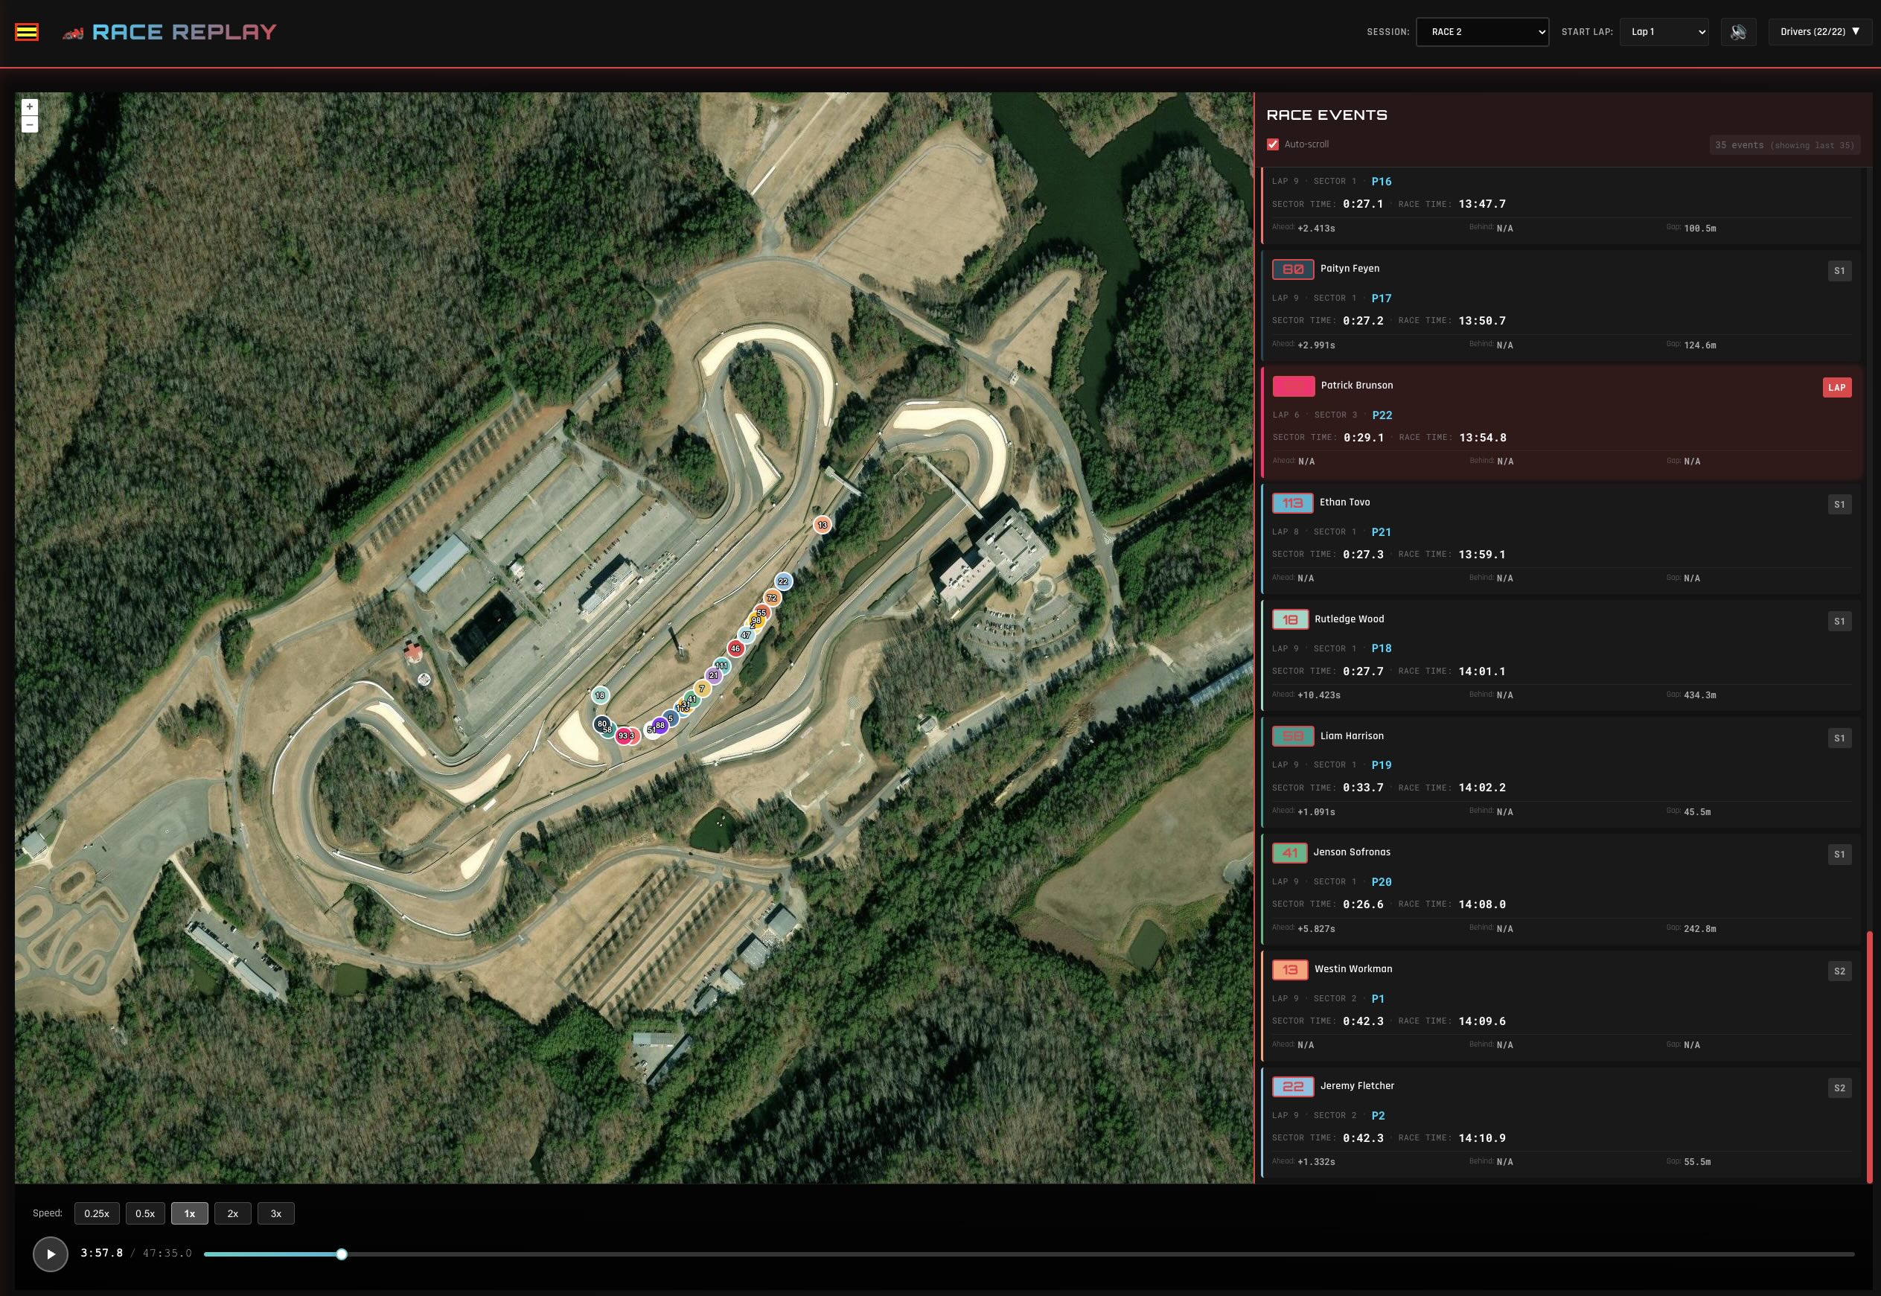
Task: Click the red car marker 46
Action: click(735, 648)
